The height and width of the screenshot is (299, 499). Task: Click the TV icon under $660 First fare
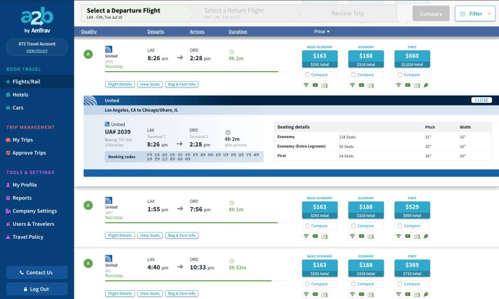pos(417,85)
